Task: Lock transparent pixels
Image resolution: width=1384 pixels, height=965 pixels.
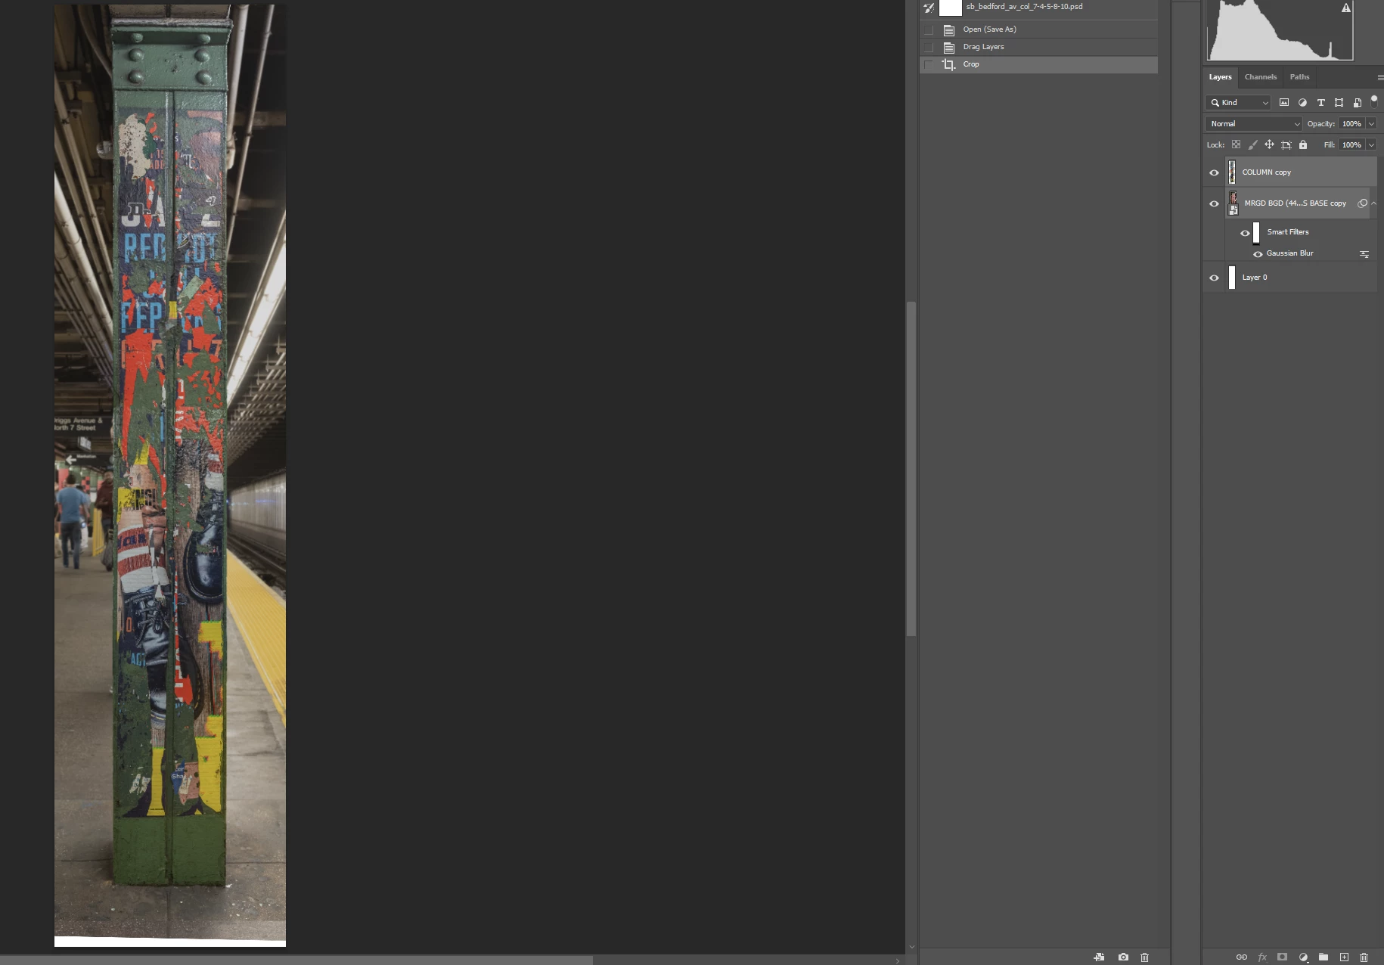Action: [1236, 144]
